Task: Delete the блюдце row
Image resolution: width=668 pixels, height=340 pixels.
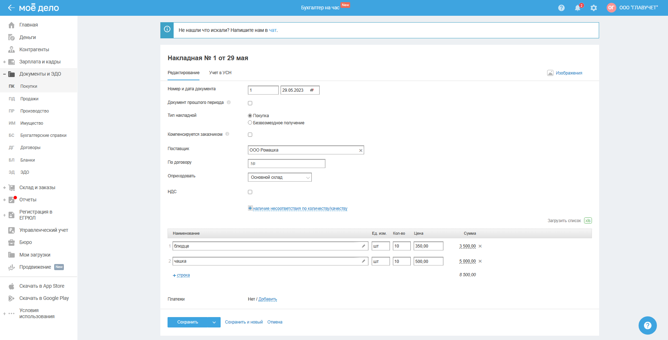Action: (x=480, y=246)
